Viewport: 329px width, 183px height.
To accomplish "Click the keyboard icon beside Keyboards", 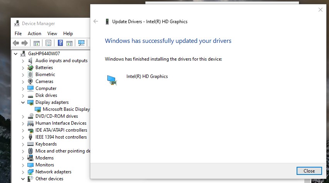I will [x=30, y=144].
